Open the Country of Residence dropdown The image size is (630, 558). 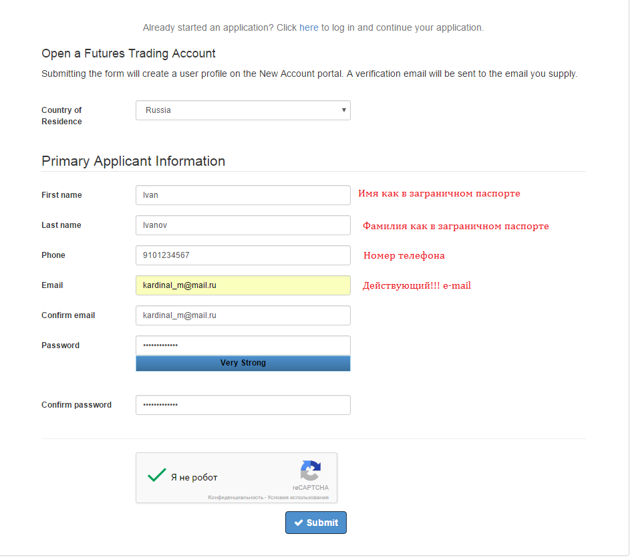(x=243, y=110)
